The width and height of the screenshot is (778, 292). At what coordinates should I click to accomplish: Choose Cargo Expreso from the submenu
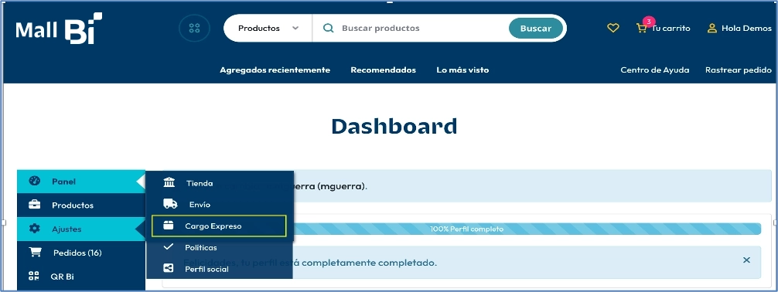click(x=219, y=226)
